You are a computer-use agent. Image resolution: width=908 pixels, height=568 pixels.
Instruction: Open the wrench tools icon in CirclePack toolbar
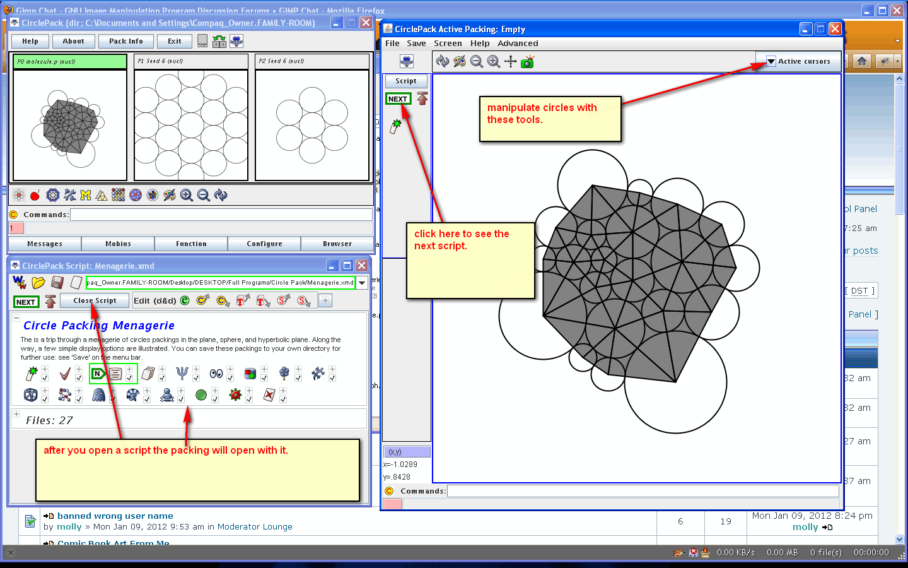pos(69,196)
